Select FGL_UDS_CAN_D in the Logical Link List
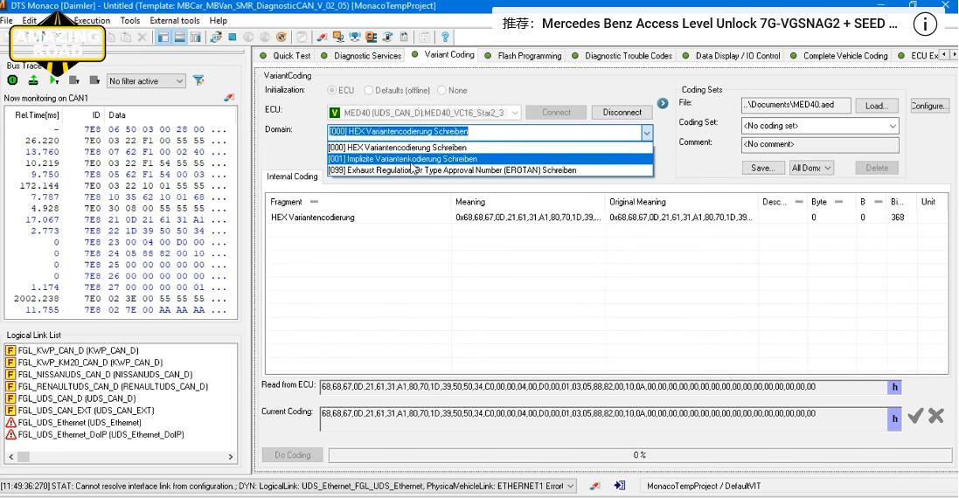This screenshot has width=959, height=498. 76,398
